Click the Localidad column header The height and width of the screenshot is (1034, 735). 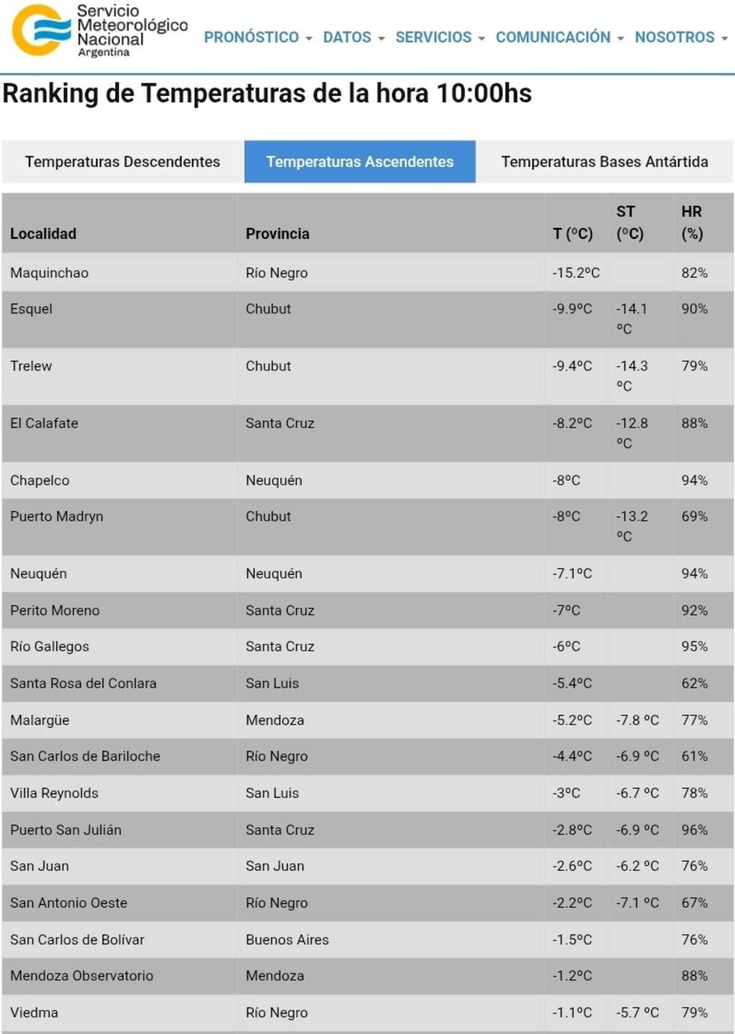coord(43,233)
